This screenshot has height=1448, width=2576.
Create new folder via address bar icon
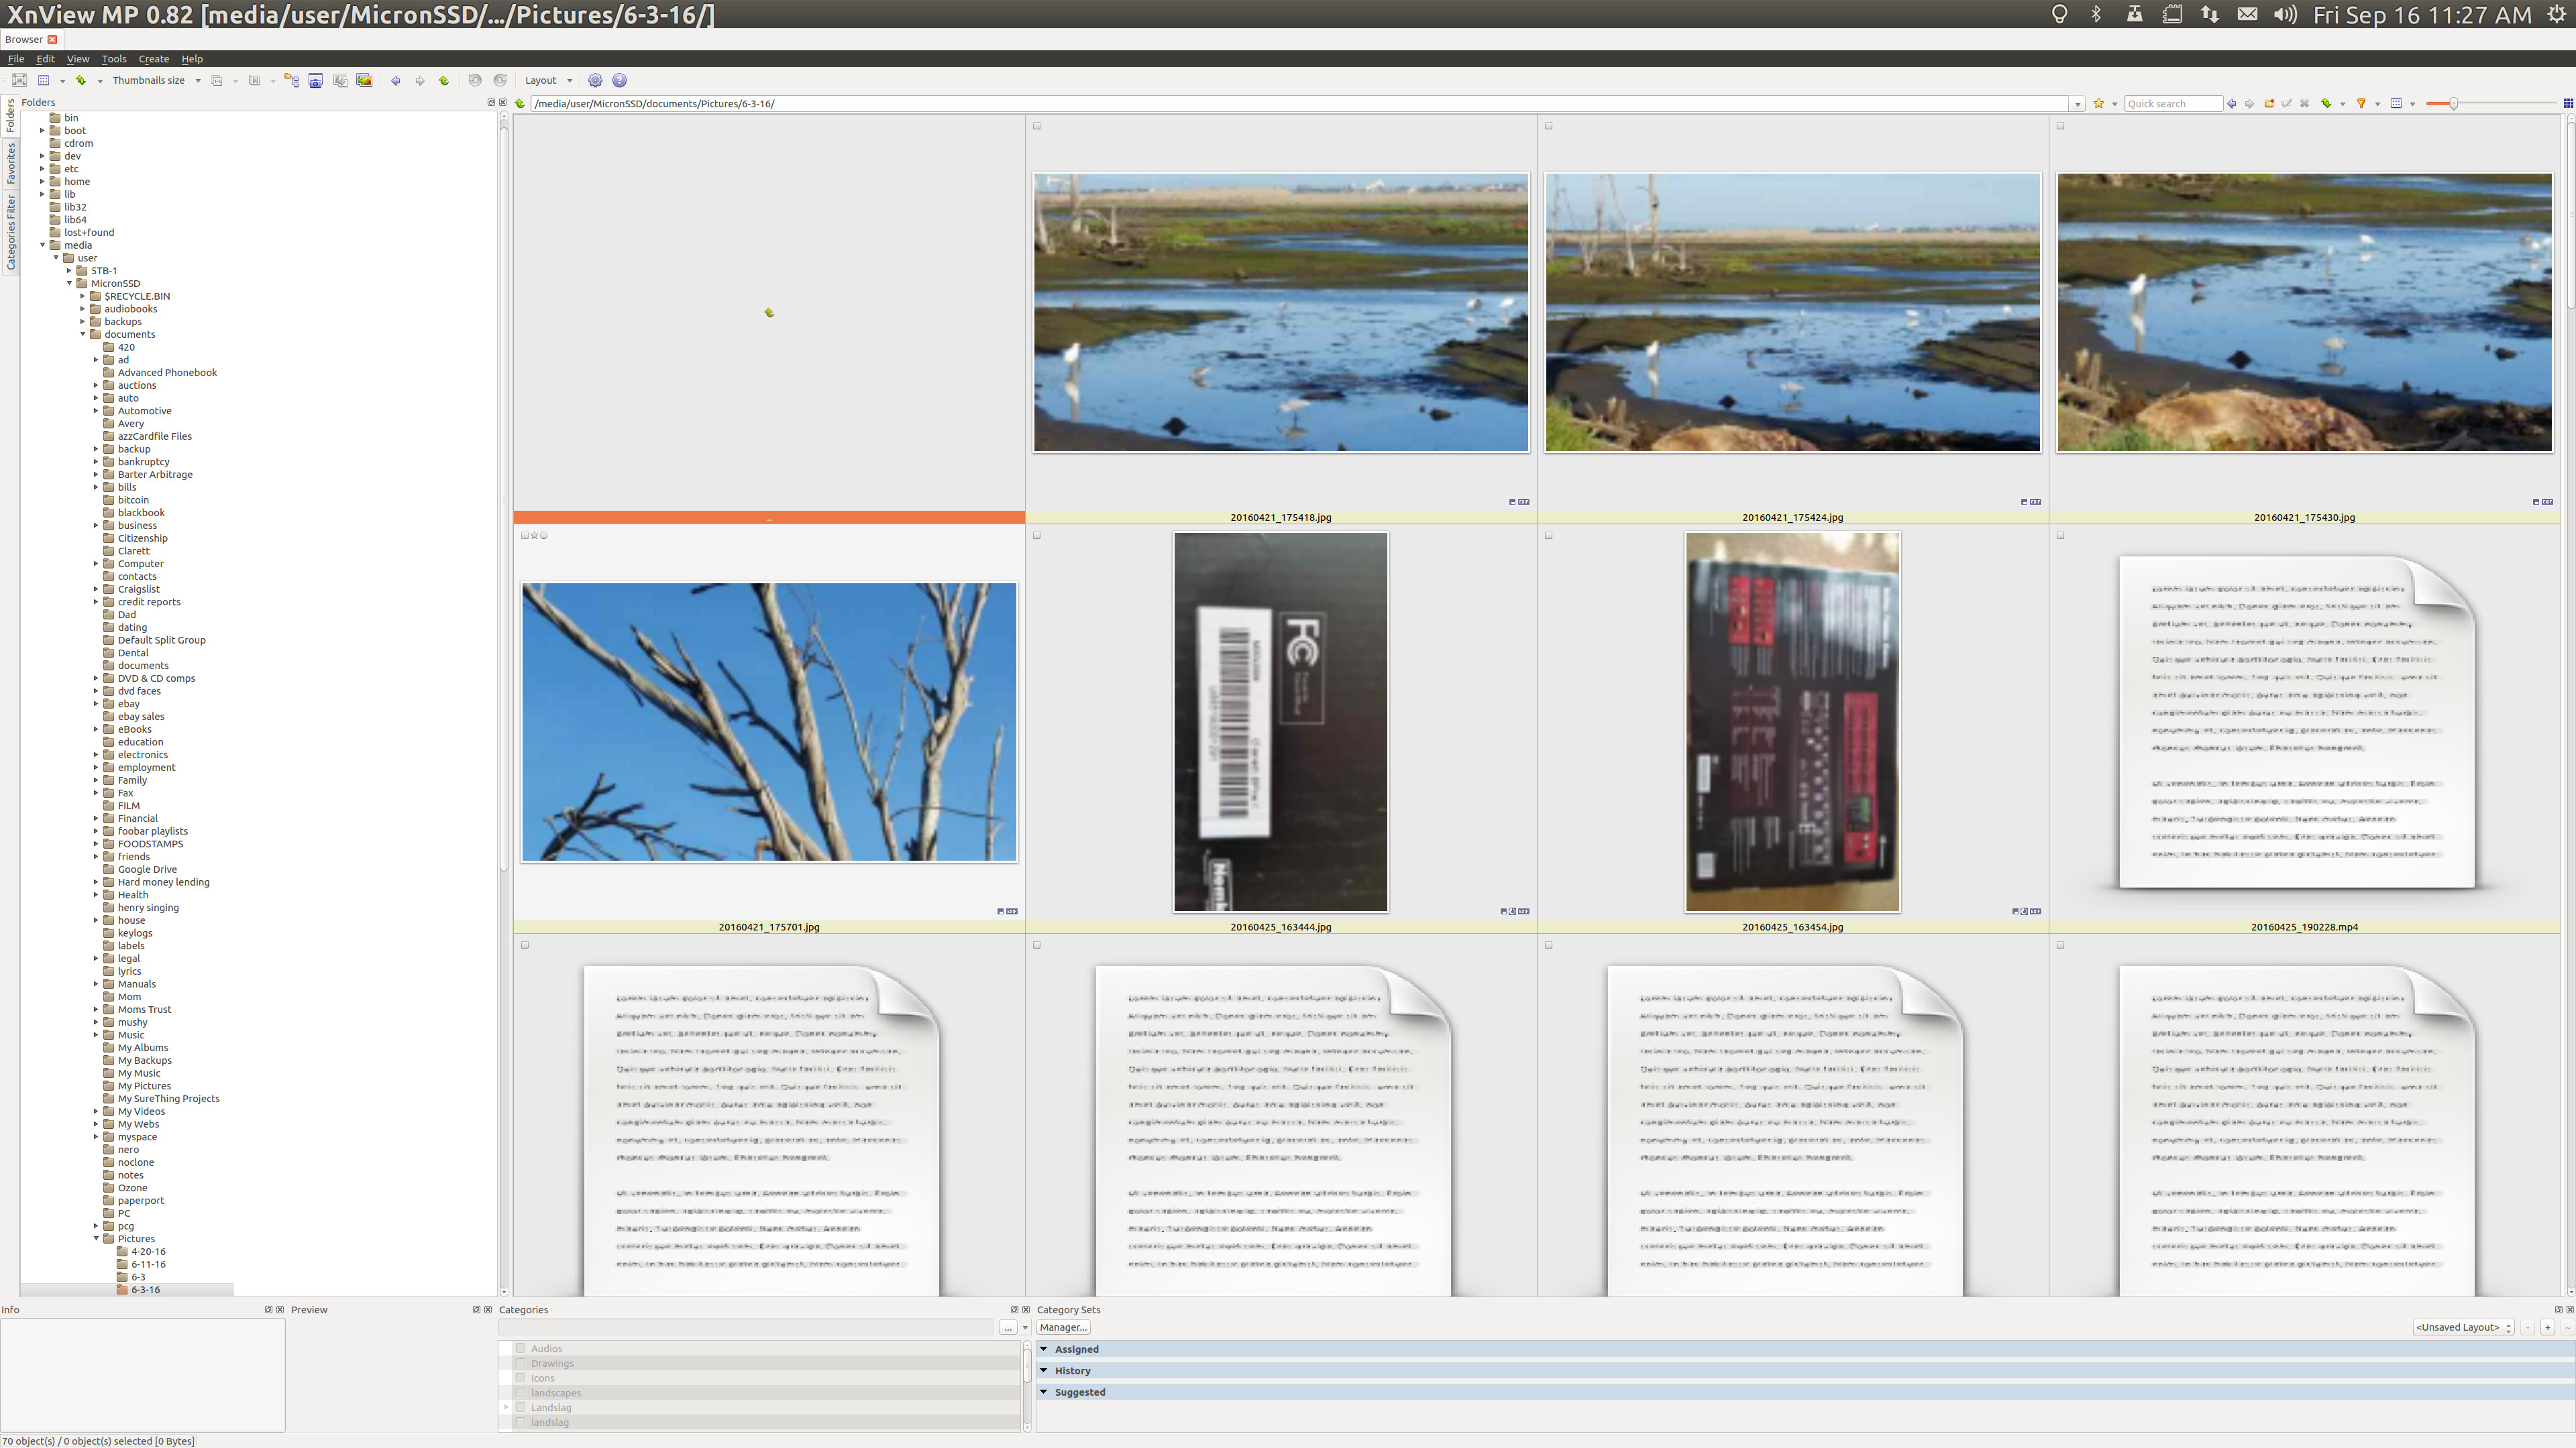click(2269, 104)
